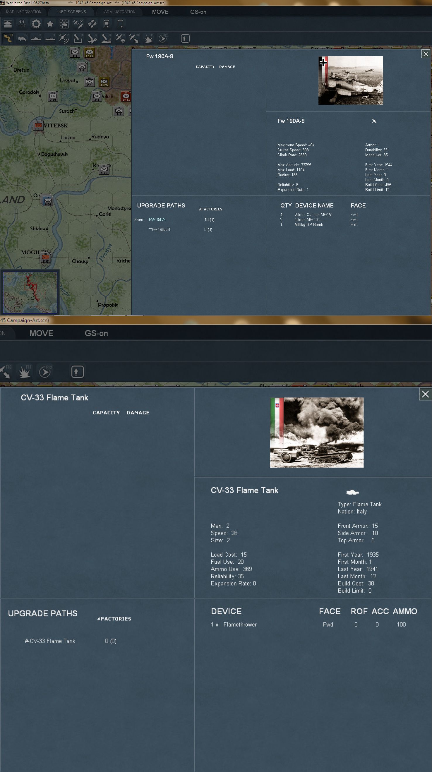Close the CV-33 Flame Tank detail window
Viewport: 432px width, 772px height.
point(425,394)
